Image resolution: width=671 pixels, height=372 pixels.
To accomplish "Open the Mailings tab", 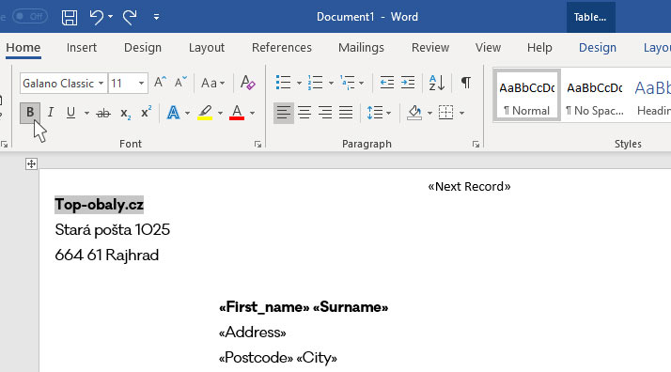I will [x=361, y=48].
